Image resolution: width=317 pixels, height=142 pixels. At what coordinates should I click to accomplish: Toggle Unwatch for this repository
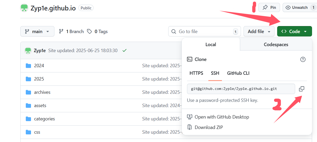click(x=297, y=8)
